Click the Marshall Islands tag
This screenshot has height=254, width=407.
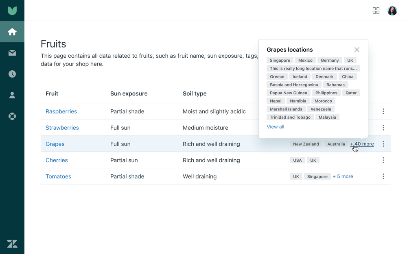[x=286, y=109]
